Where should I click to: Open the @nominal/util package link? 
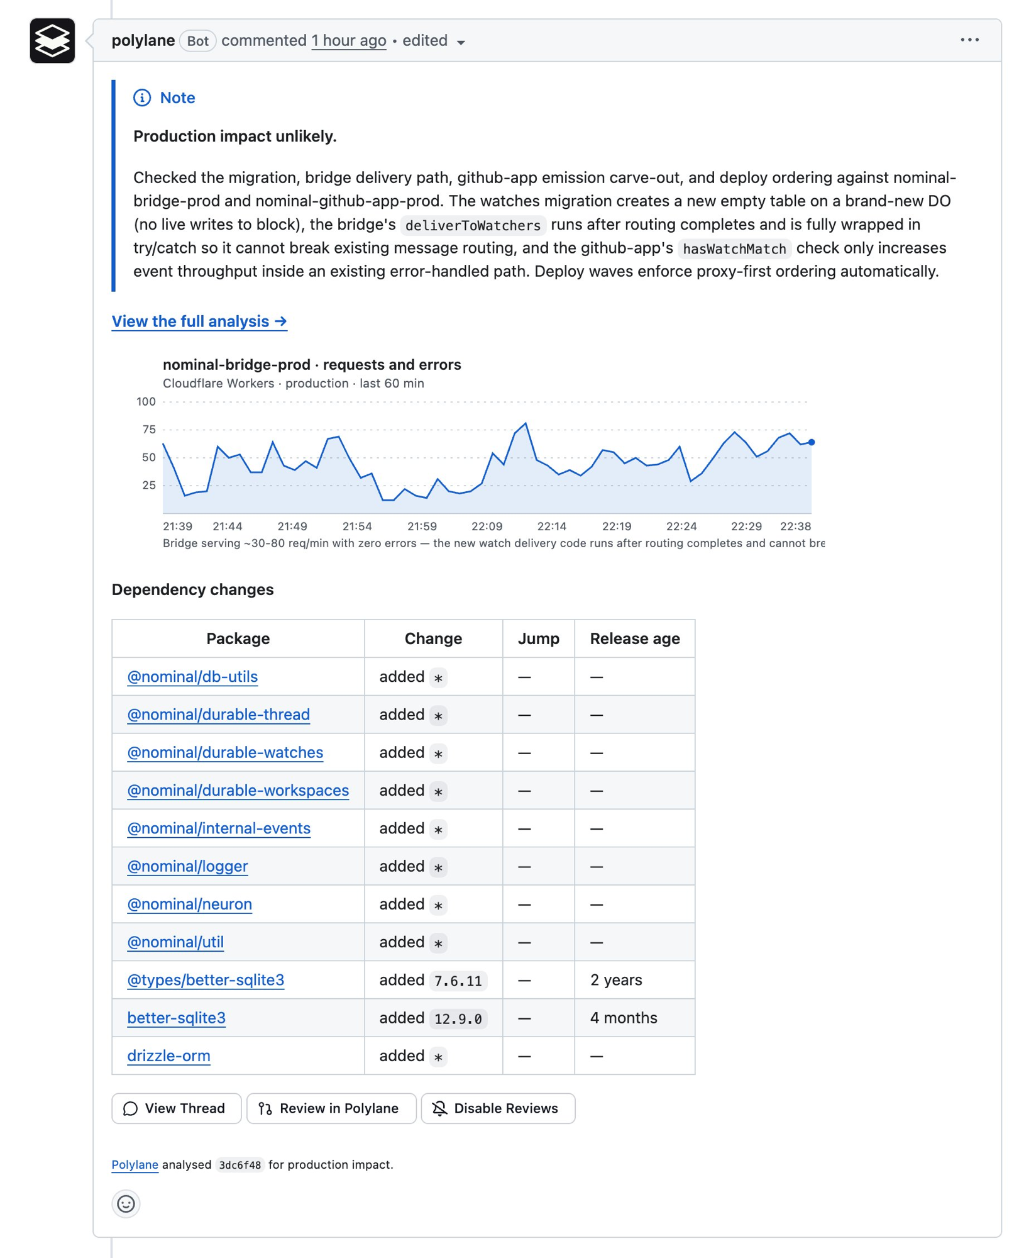(175, 942)
